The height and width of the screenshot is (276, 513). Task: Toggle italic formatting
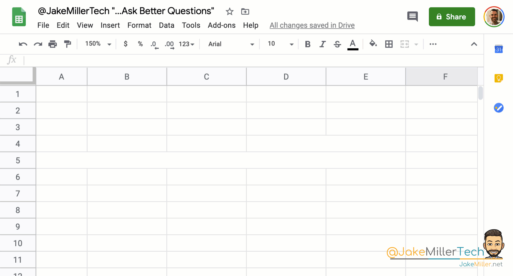point(322,44)
